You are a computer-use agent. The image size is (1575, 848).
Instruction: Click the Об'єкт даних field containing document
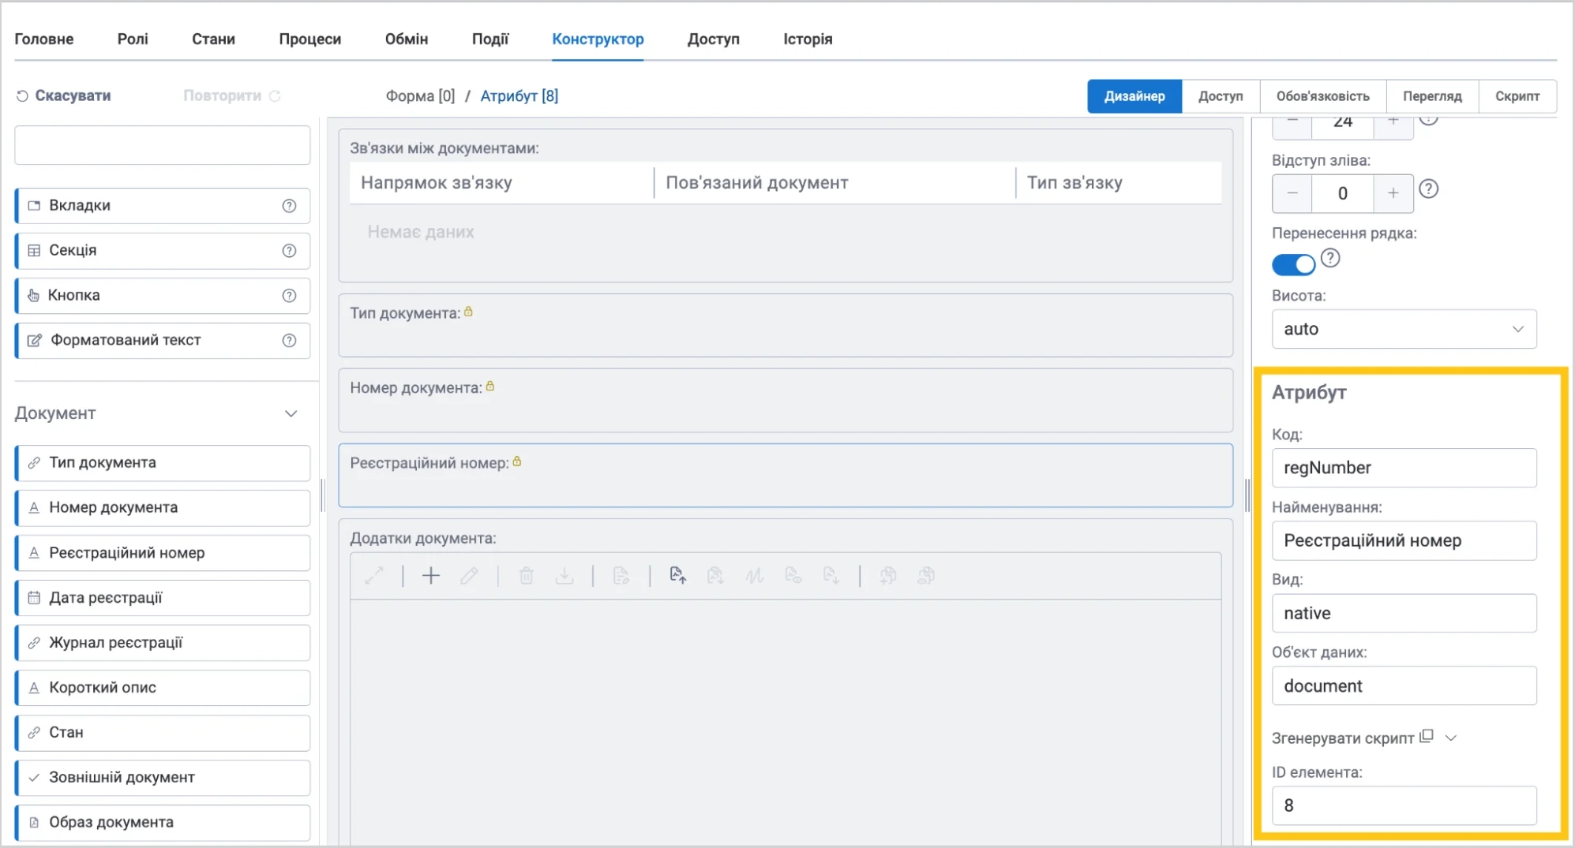pos(1404,685)
